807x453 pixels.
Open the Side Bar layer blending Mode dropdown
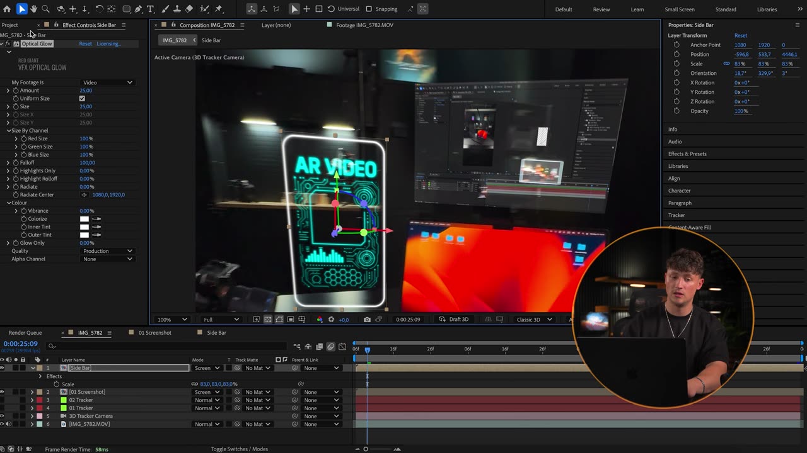[x=207, y=368]
